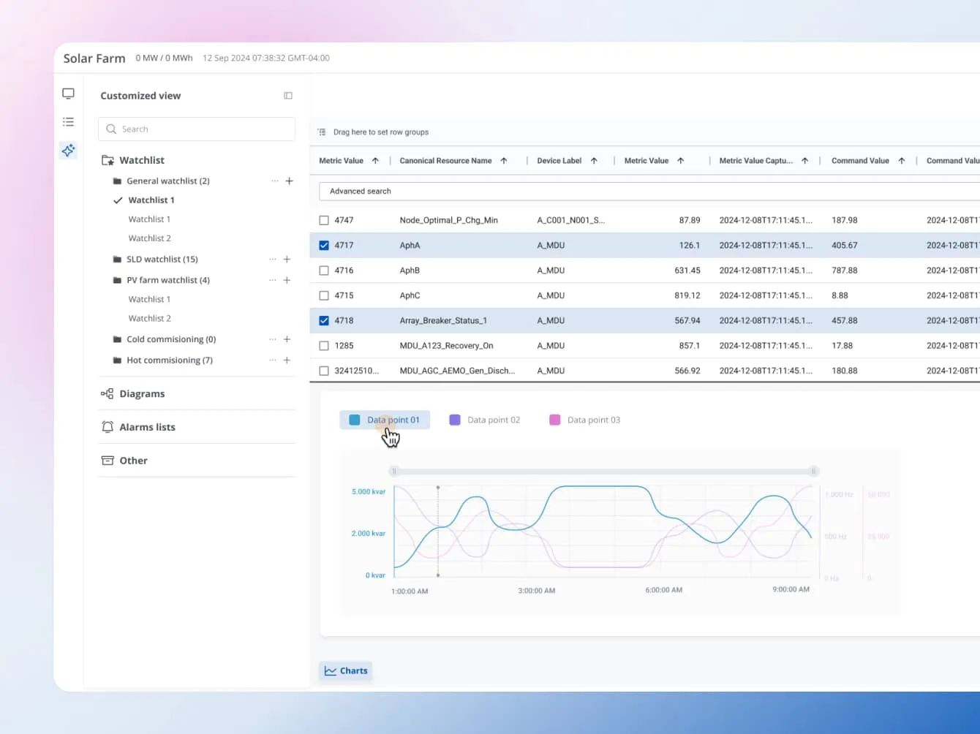The height and width of the screenshot is (734, 980).
Task: Click the Charts button
Action: (346, 670)
